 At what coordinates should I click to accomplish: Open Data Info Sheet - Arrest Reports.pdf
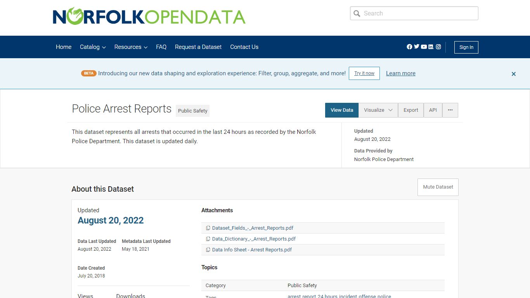[252, 250]
